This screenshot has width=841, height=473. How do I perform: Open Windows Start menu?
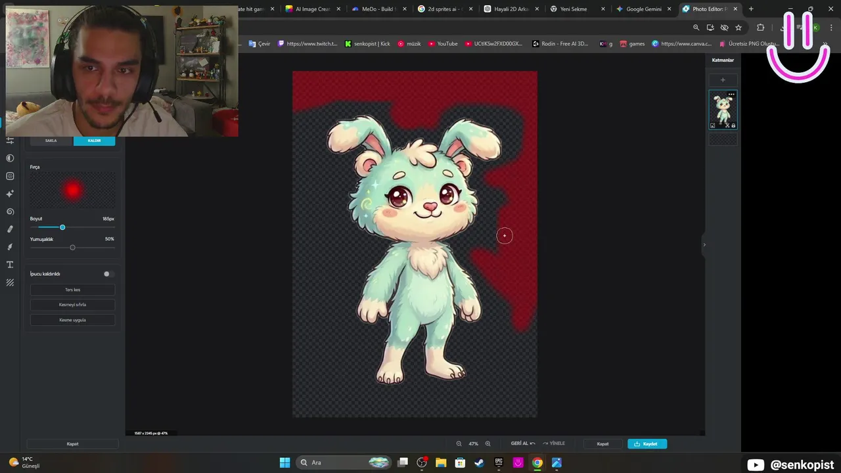click(x=284, y=462)
